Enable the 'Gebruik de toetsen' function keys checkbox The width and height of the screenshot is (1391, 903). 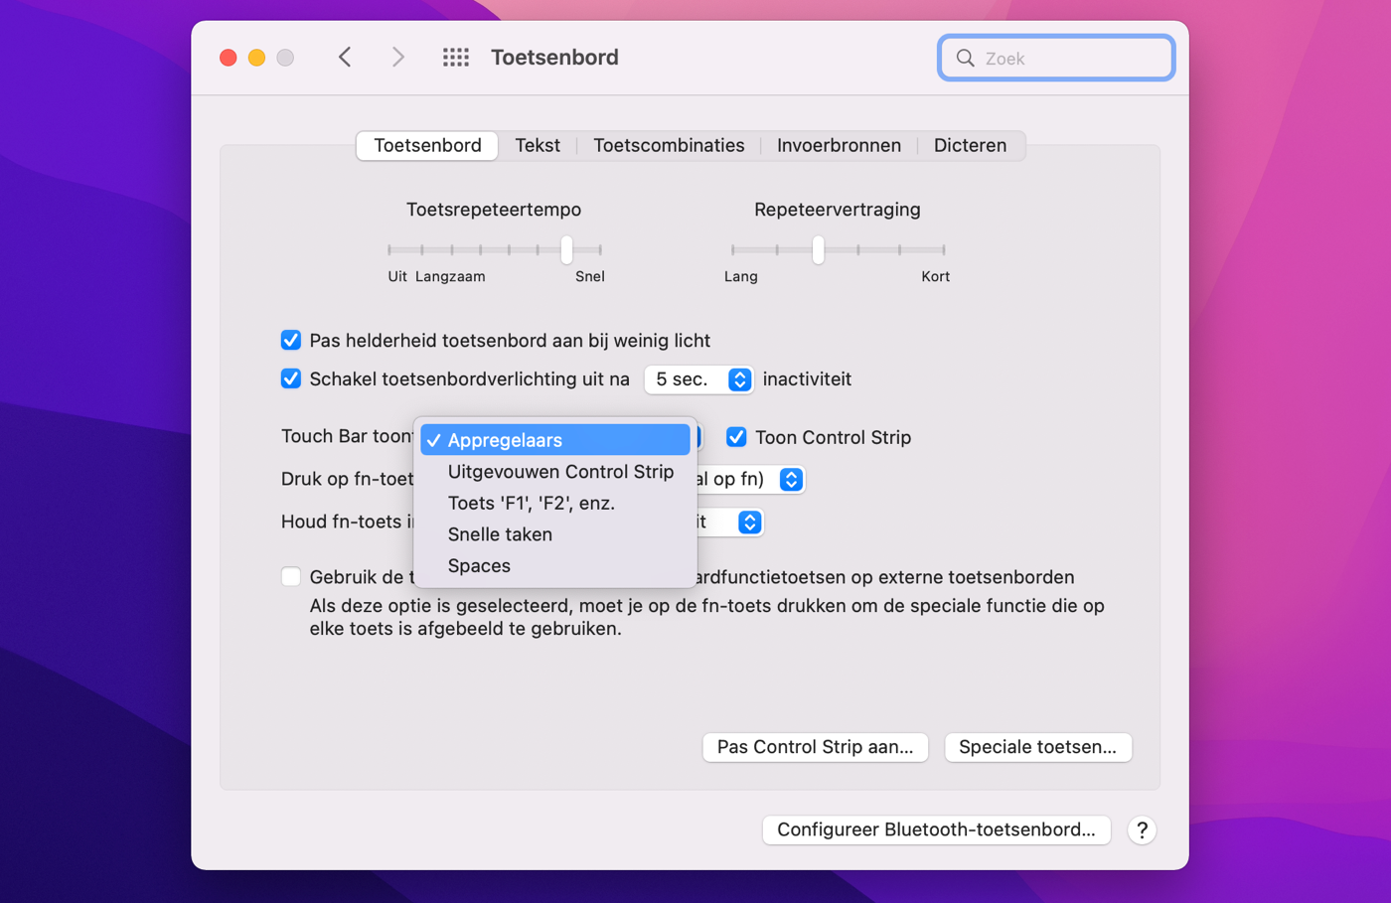click(x=290, y=576)
